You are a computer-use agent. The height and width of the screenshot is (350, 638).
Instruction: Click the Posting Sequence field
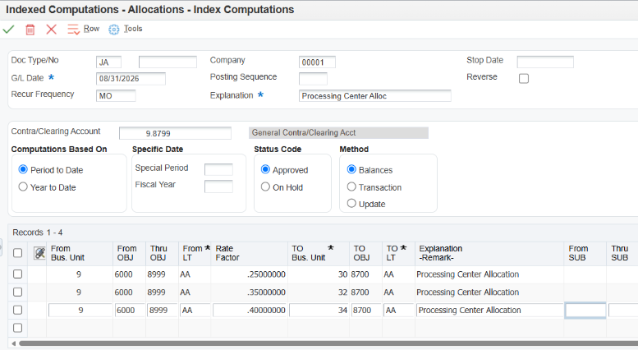pyautogui.click(x=313, y=79)
